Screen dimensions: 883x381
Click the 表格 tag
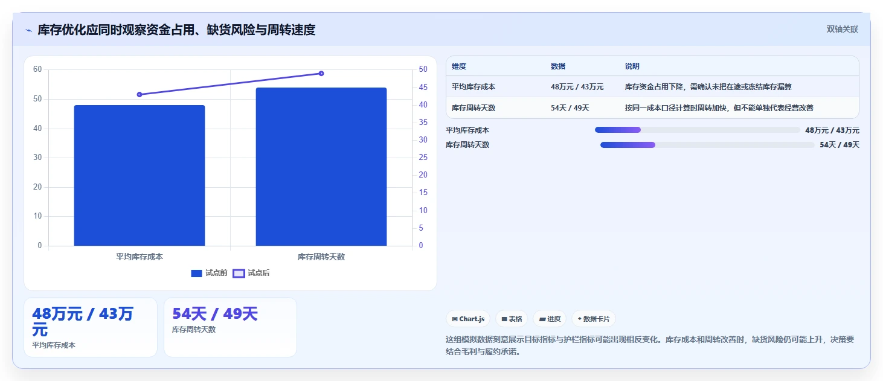(x=512, y=319)
